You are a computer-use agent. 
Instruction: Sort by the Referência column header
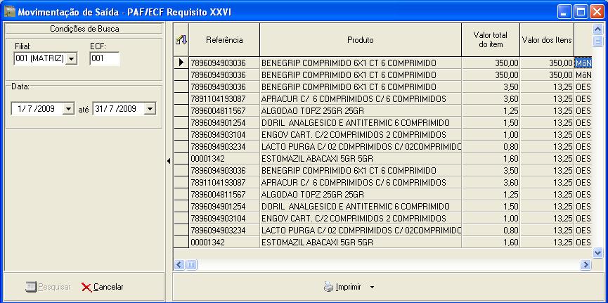click(224, 40)
